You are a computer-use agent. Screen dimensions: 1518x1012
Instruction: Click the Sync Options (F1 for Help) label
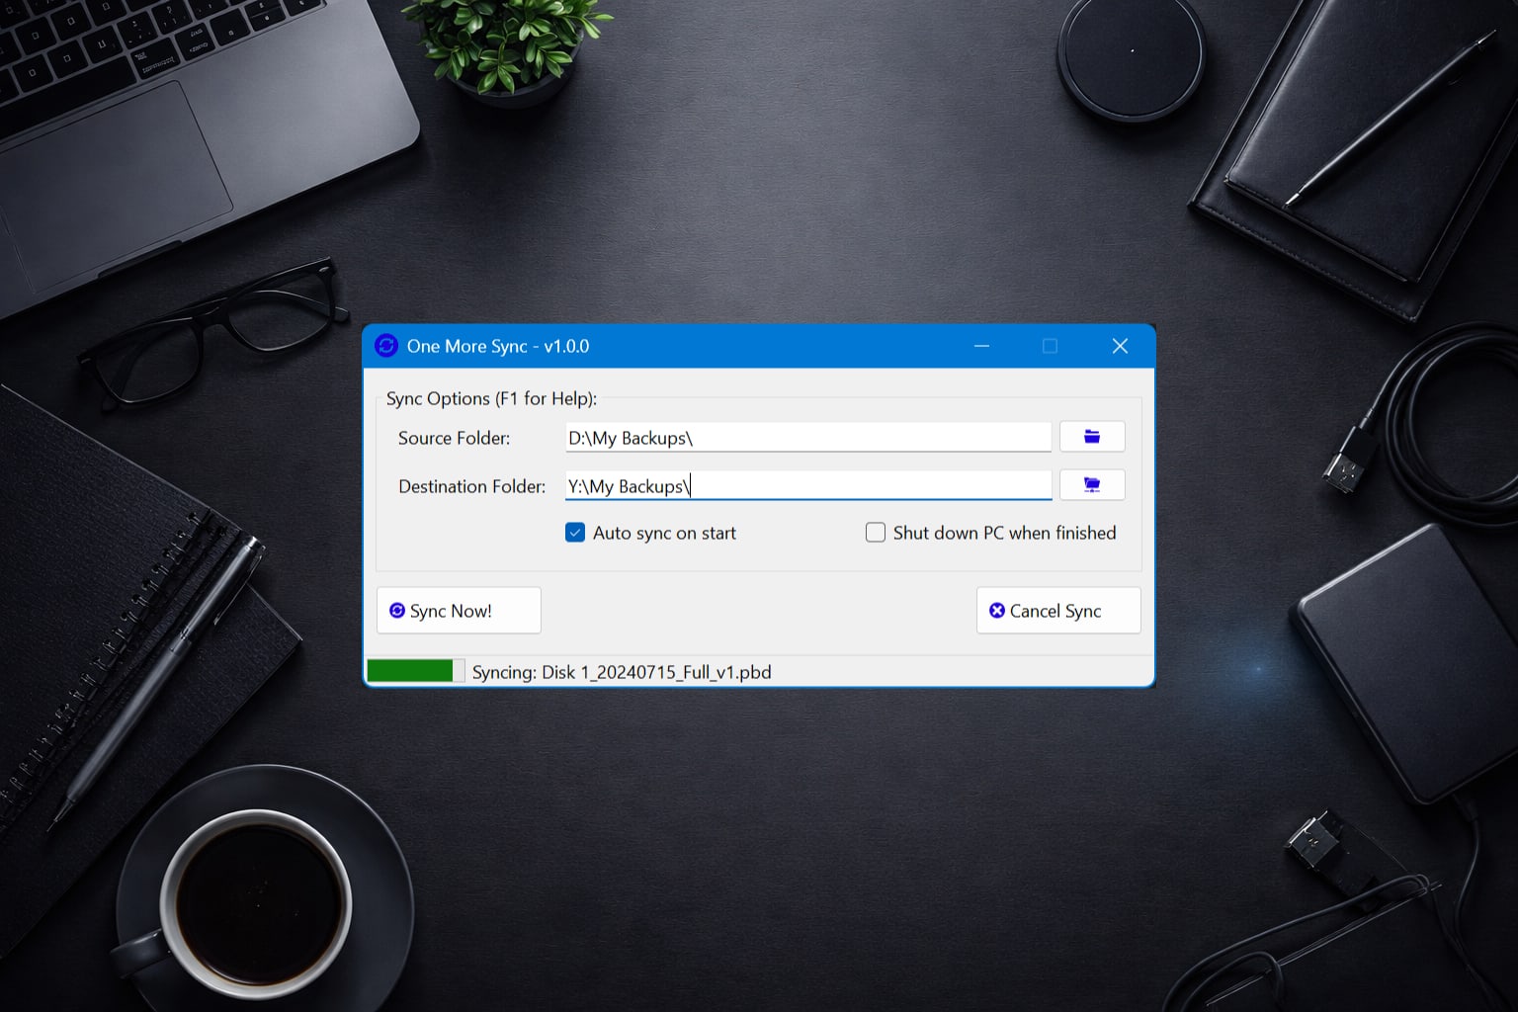coord(491,398)
